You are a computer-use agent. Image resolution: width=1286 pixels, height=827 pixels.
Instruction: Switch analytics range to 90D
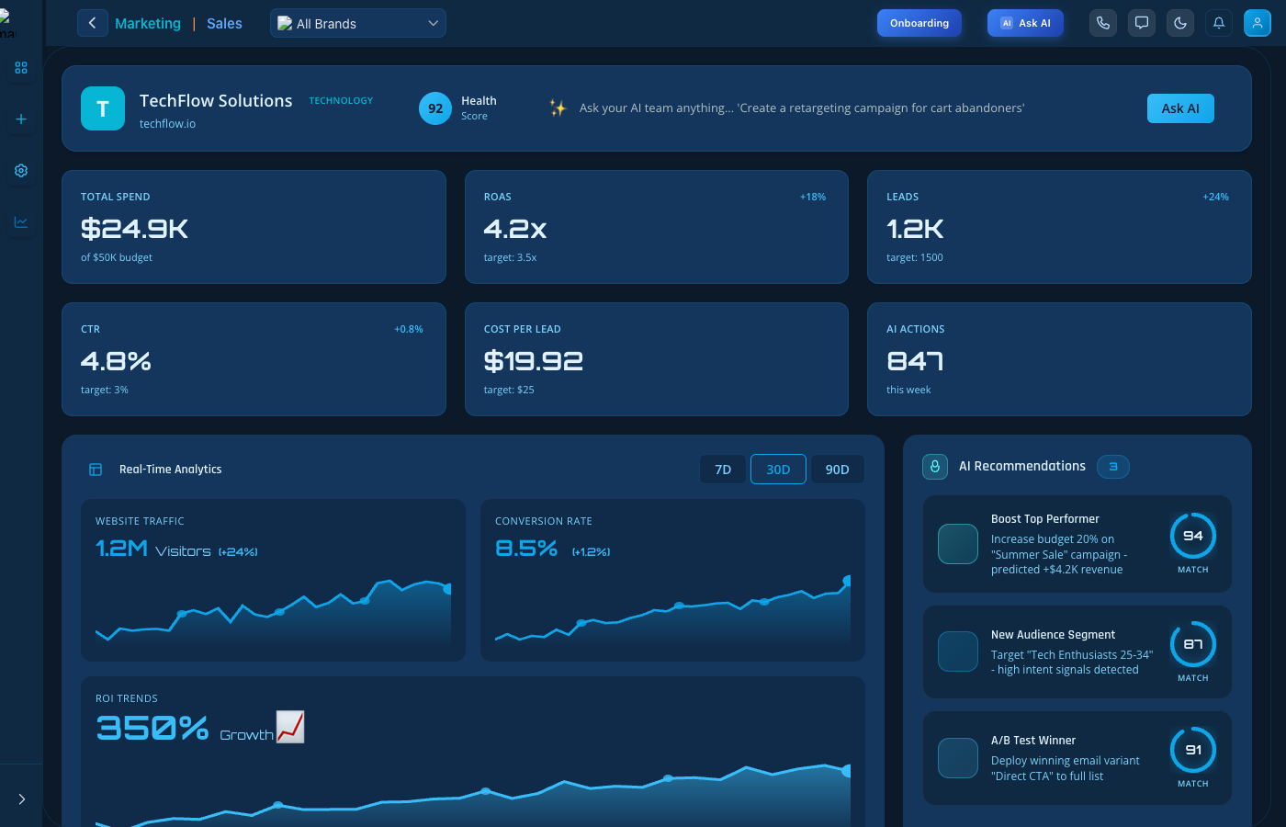pos(837,469)
